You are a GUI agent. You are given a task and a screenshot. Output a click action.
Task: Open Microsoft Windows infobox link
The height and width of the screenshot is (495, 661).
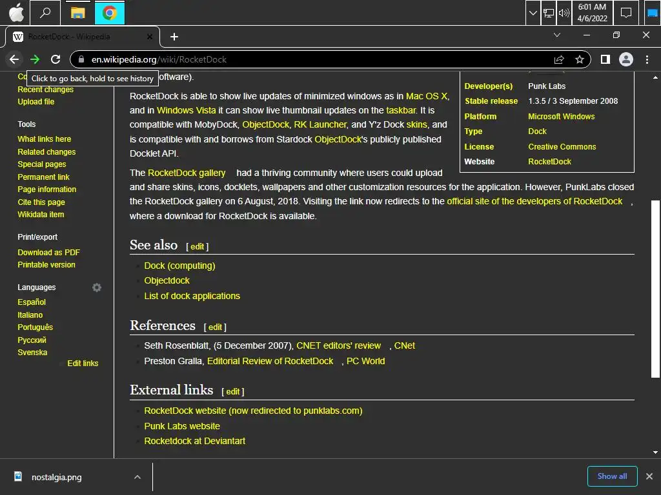coord(561,117)
